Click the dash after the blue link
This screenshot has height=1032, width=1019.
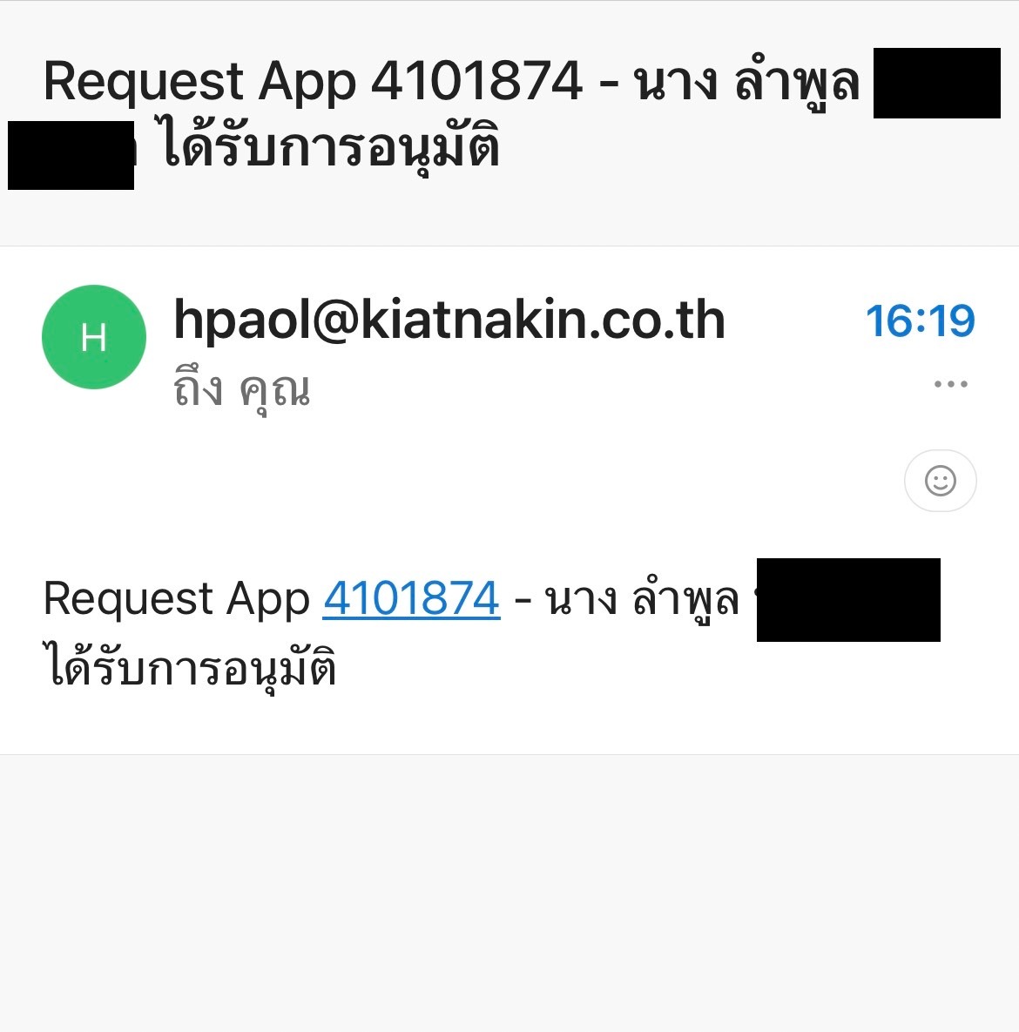[523, 601]
